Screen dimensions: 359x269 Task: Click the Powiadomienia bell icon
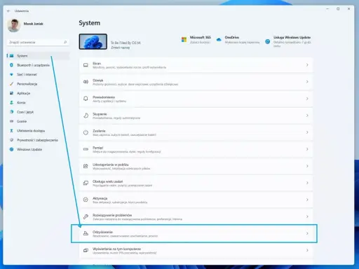pyautogui.click(x=86, y=99)
